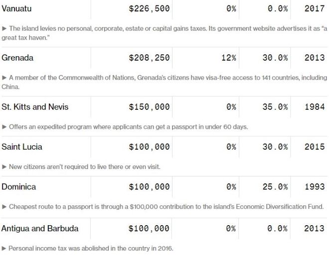Click Antigua and Barbuda row label
The width and height of the screenshot is (329, 257).
40,229
